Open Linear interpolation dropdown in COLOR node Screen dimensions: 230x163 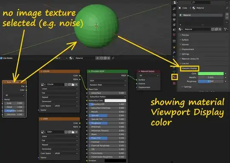[x=59, y=89]
